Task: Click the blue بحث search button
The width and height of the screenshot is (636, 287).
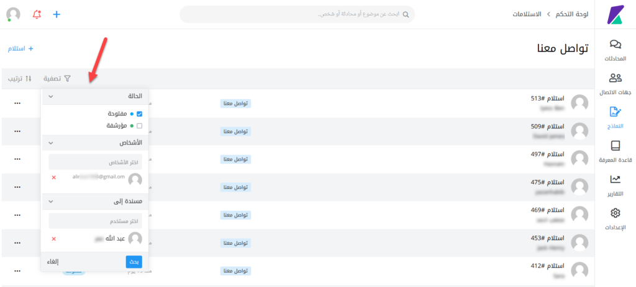Action: pos(134,262)
